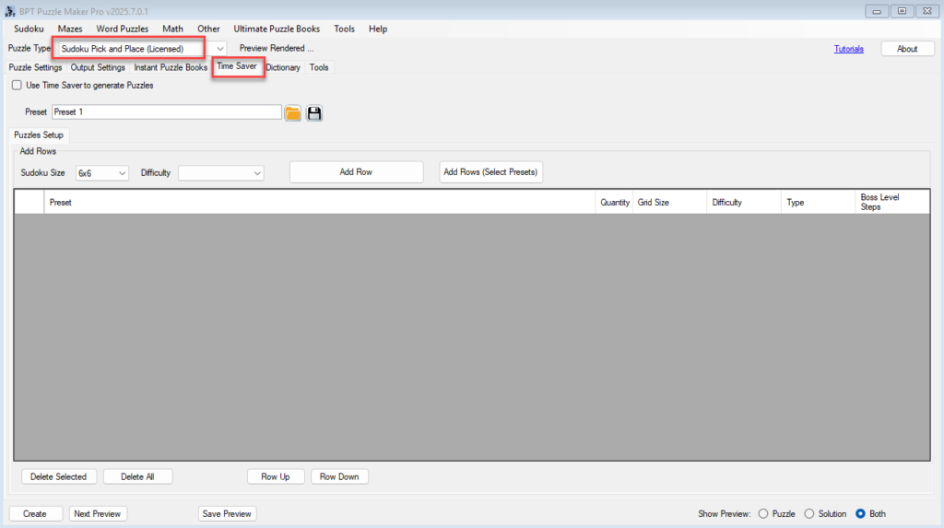Image resolution: width=944 pixels, height=528 pixels.
Task: Click the Save Preview button
Action: click(227, 513)
